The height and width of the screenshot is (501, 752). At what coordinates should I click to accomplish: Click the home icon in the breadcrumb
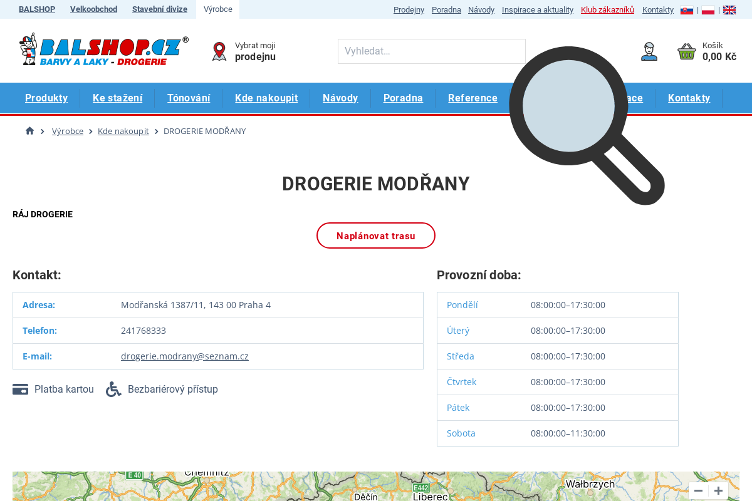click(x=29, y=130)
